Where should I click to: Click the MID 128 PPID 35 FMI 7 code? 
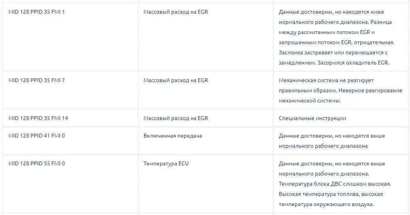[36, 80]
